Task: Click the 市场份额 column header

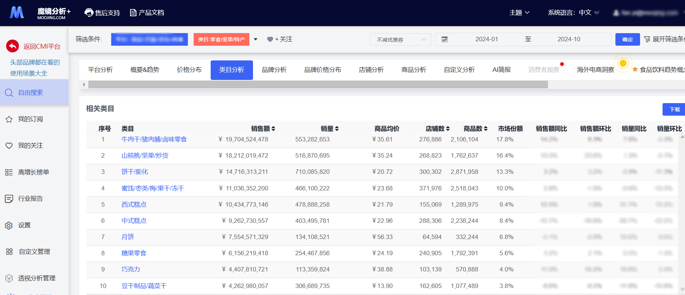Action: [x=510, y=129]
